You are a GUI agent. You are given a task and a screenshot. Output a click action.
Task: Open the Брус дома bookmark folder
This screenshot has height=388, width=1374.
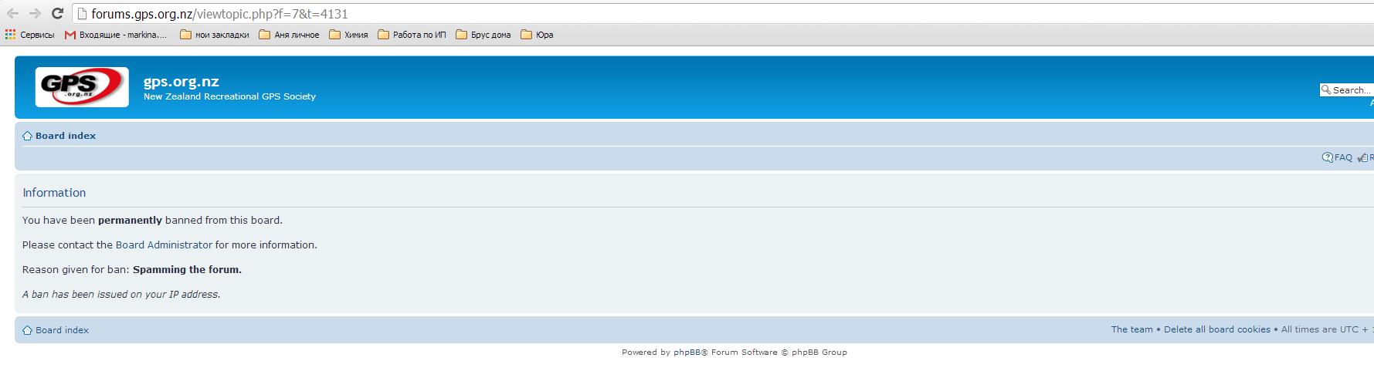[x=483, y=35]
